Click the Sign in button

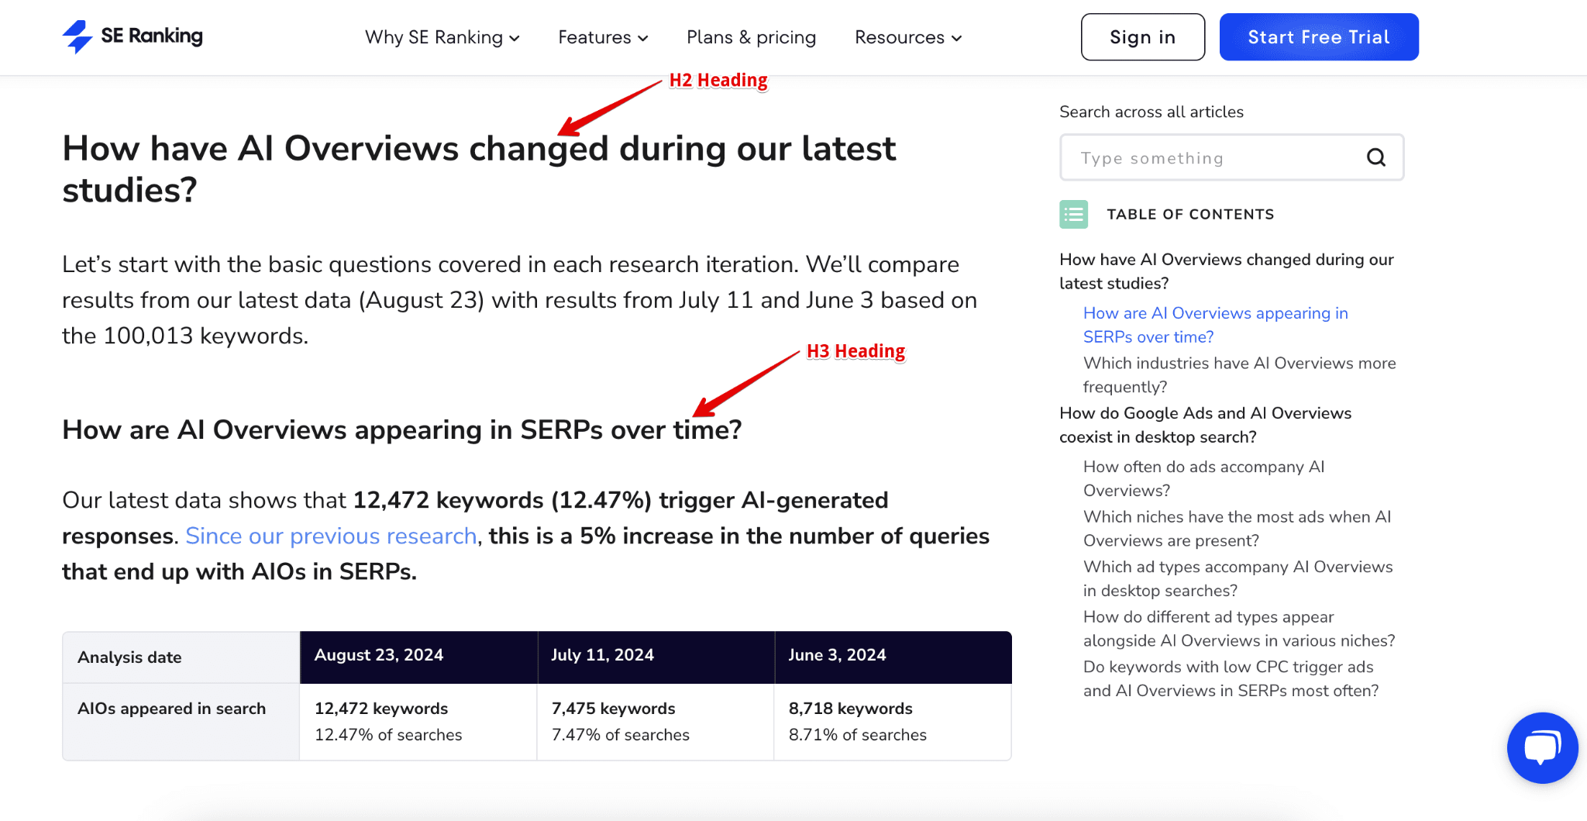point(1142,36)
